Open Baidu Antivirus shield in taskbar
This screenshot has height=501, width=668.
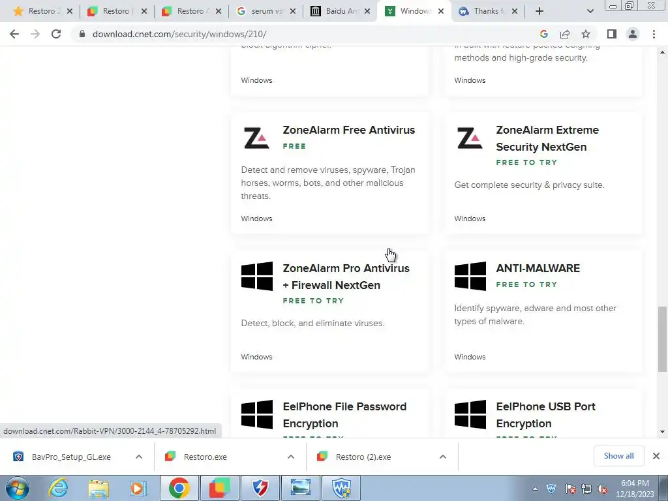(260, 488)
